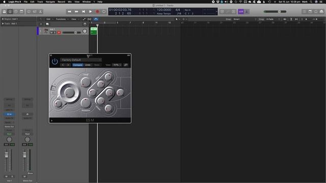Open the Mix menu
Viewport: 326px width, 183px height.
pyautogui.click(x=70, y=2)
